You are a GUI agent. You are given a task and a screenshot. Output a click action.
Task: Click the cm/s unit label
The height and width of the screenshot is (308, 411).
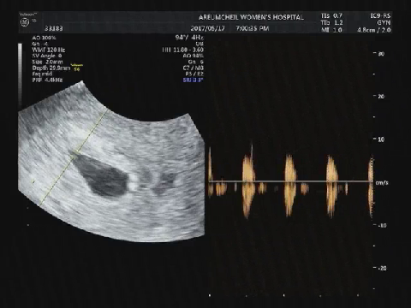[x=382, y=182]
